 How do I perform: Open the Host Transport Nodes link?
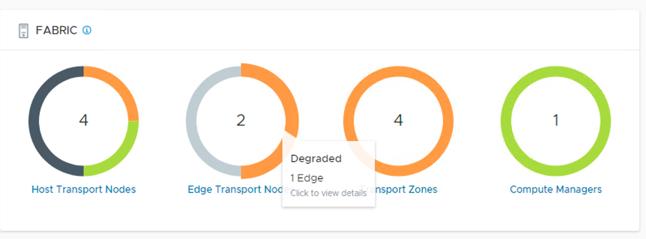pyautogui.click(x=84, y=190)
